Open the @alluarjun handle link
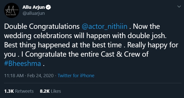Image resolution: width=184 pixels, height=98 pixels. coord(33,14)
